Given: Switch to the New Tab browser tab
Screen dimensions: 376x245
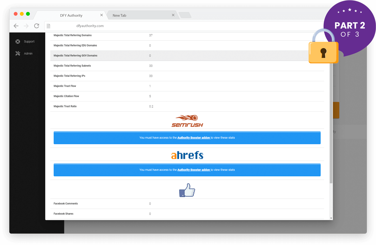Looking at the screenshot, I should click(120, 15).
